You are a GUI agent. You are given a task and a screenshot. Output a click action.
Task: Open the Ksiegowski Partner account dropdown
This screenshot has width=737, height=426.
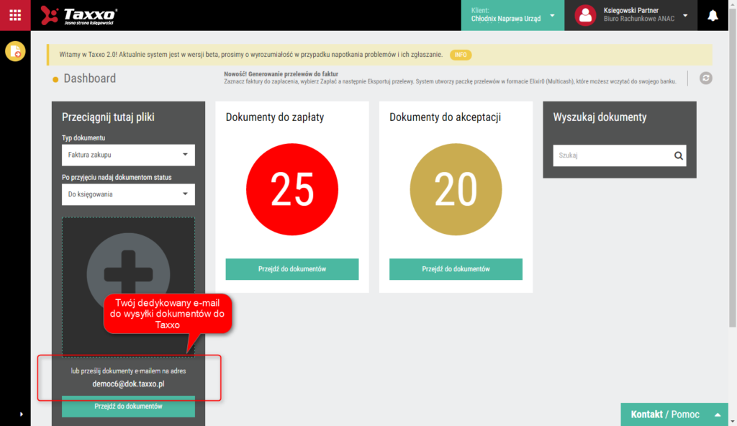coord(630,16)
